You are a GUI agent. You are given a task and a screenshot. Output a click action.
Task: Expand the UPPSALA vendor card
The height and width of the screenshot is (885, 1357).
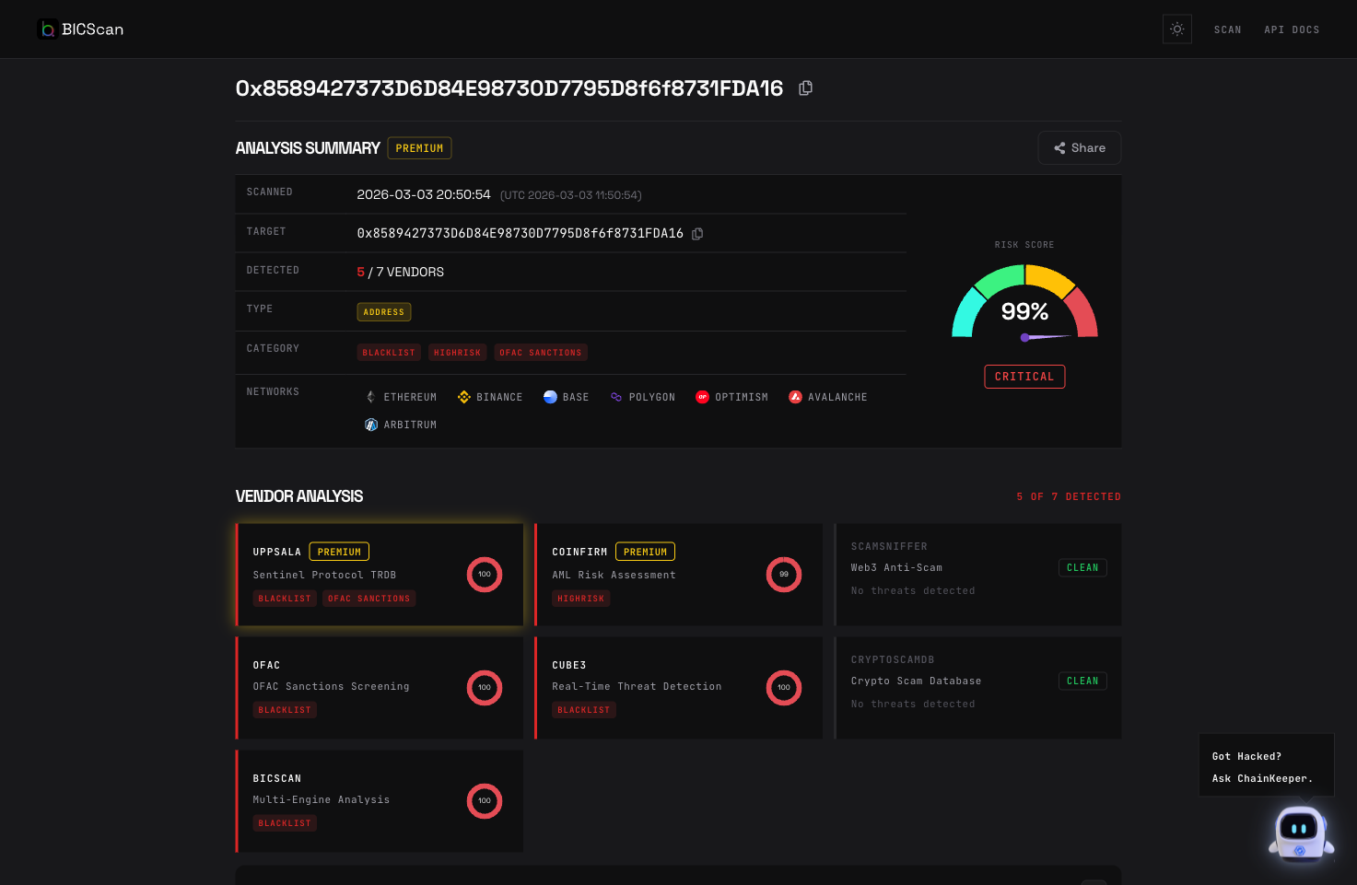[380, 574]
